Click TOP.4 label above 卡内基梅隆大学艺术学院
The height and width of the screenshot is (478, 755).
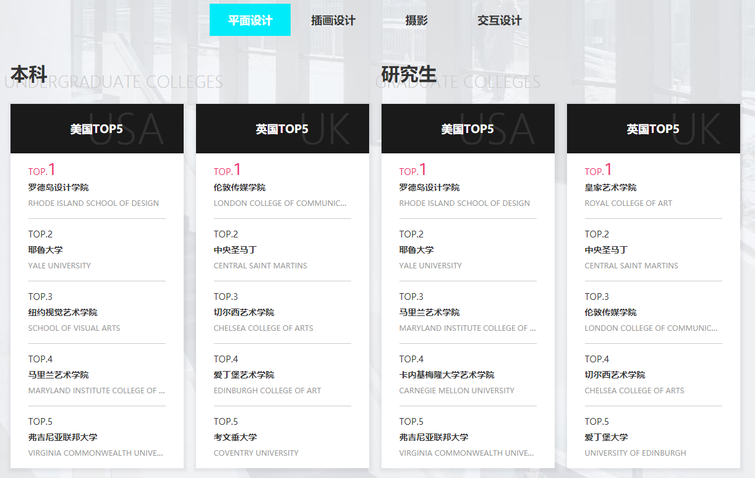pyautogui.click(x=411, y=359)
